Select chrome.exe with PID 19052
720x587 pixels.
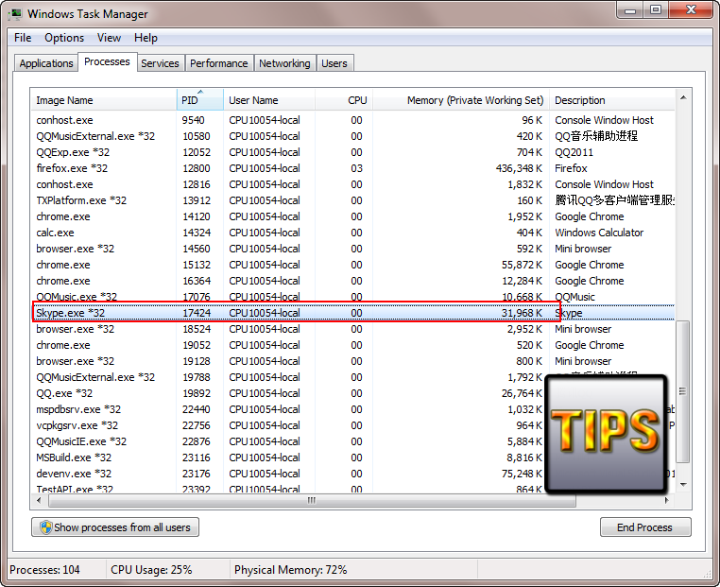(x=352, y=345)
